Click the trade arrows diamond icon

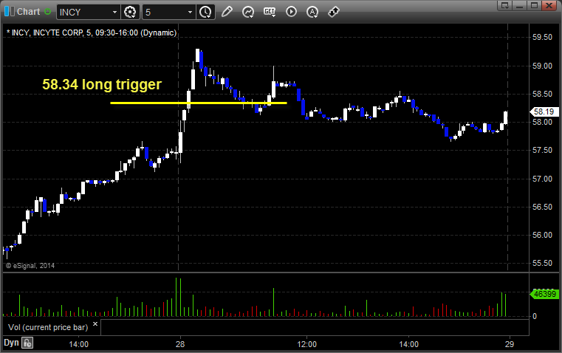click(x=333, y=12)
